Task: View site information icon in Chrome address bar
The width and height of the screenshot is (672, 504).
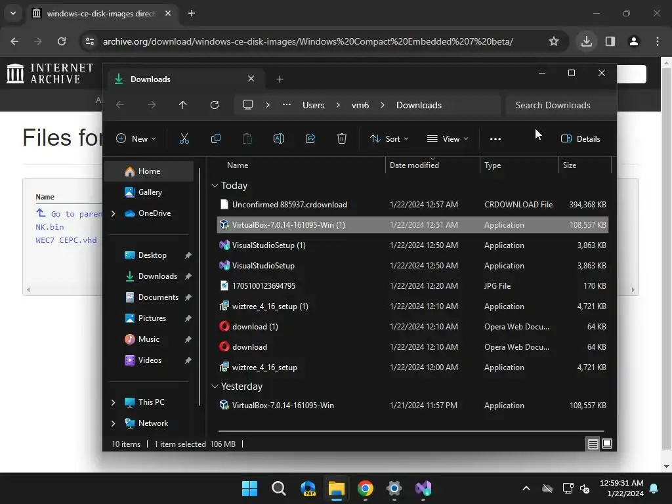Action: click(x=90, y=41)
